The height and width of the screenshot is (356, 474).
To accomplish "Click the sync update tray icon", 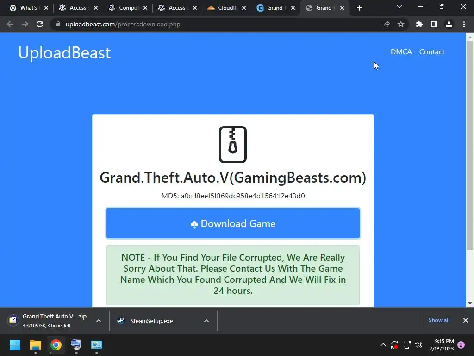I will pos(394,345).
